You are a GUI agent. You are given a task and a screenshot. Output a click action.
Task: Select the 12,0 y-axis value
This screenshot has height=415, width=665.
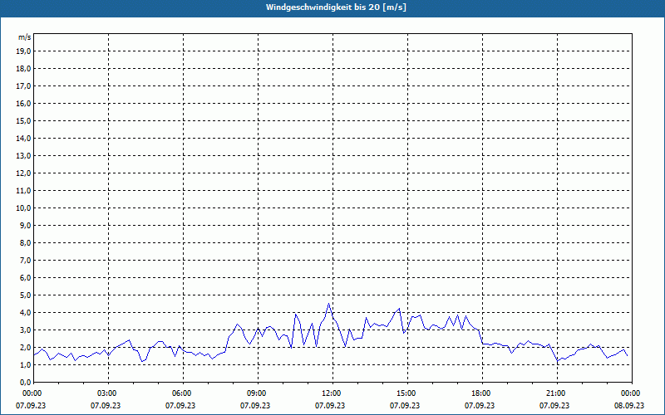click(x=23, y=173)
